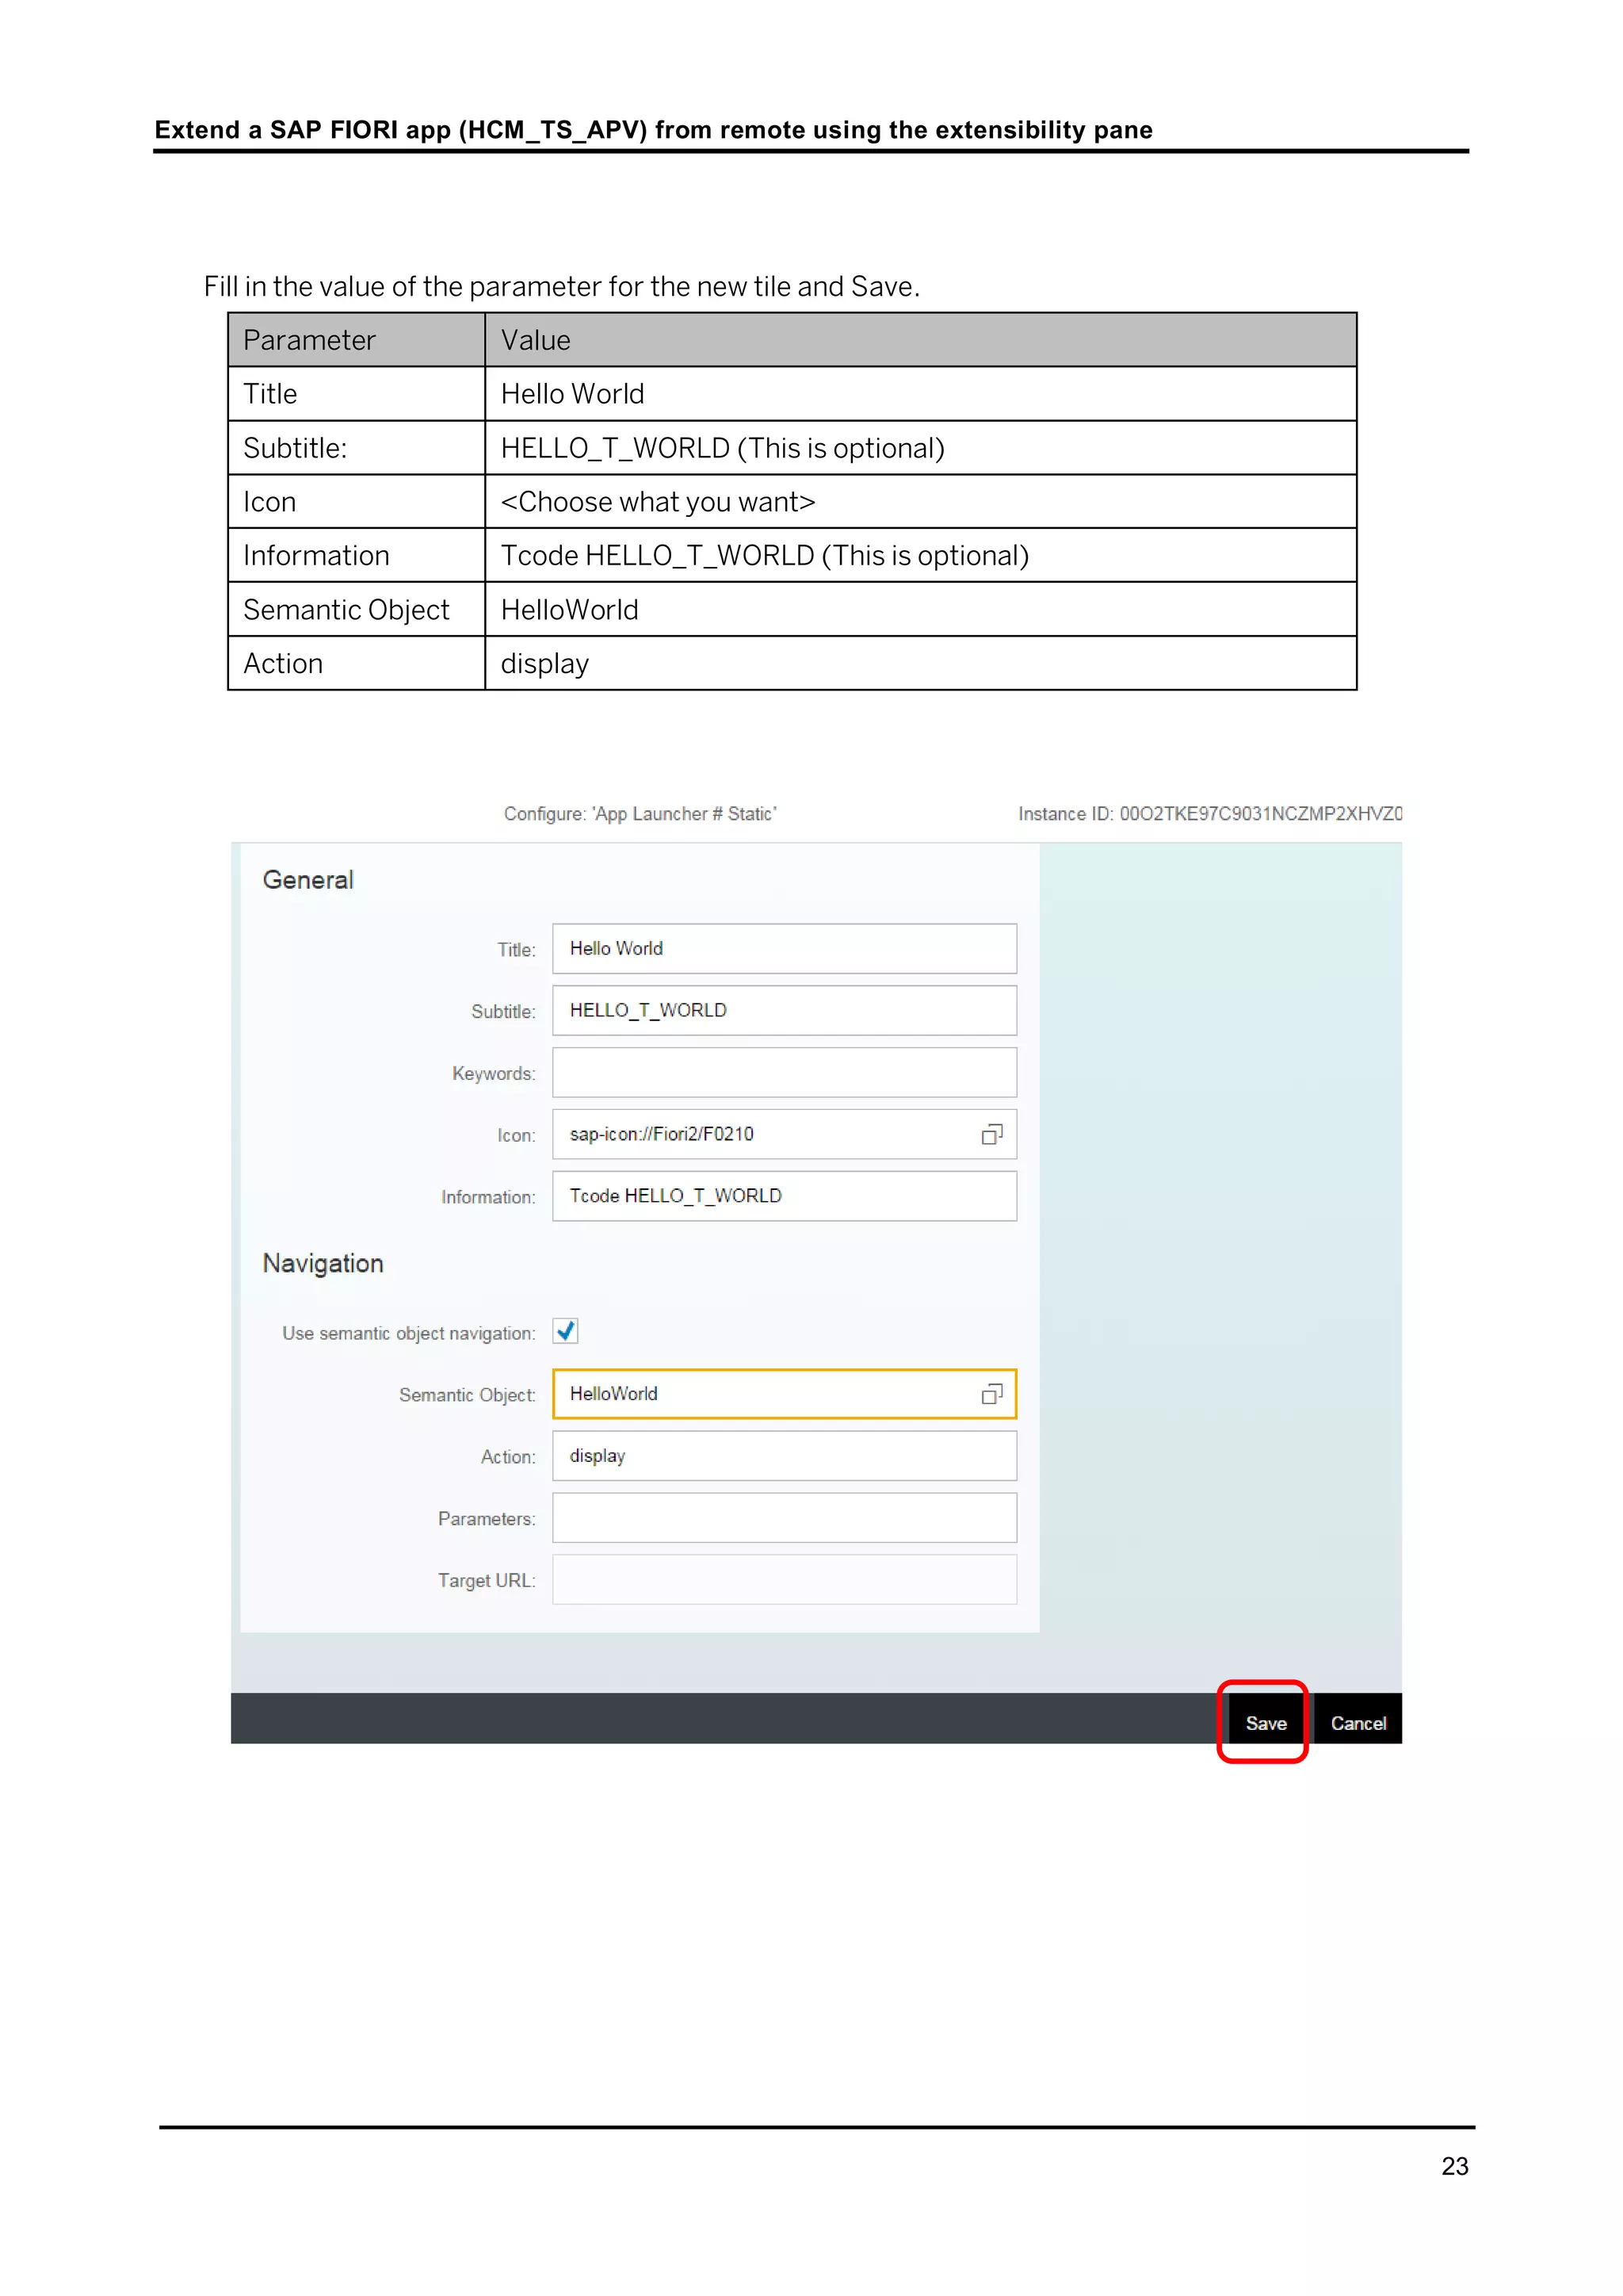This screenshot has width=1623, height=2296.
Task: Click the Cancel button
Action: pyautogui.click(x=1358, y=1722)
